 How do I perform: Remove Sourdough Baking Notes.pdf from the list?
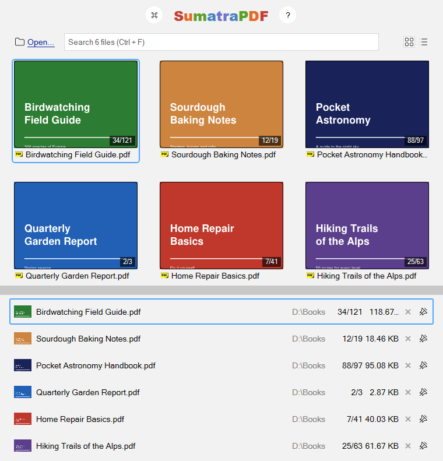pos(408,339)
